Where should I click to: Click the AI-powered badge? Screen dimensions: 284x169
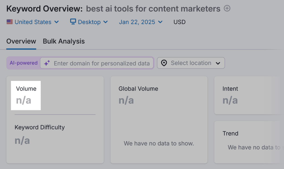[x=23, y=63]
